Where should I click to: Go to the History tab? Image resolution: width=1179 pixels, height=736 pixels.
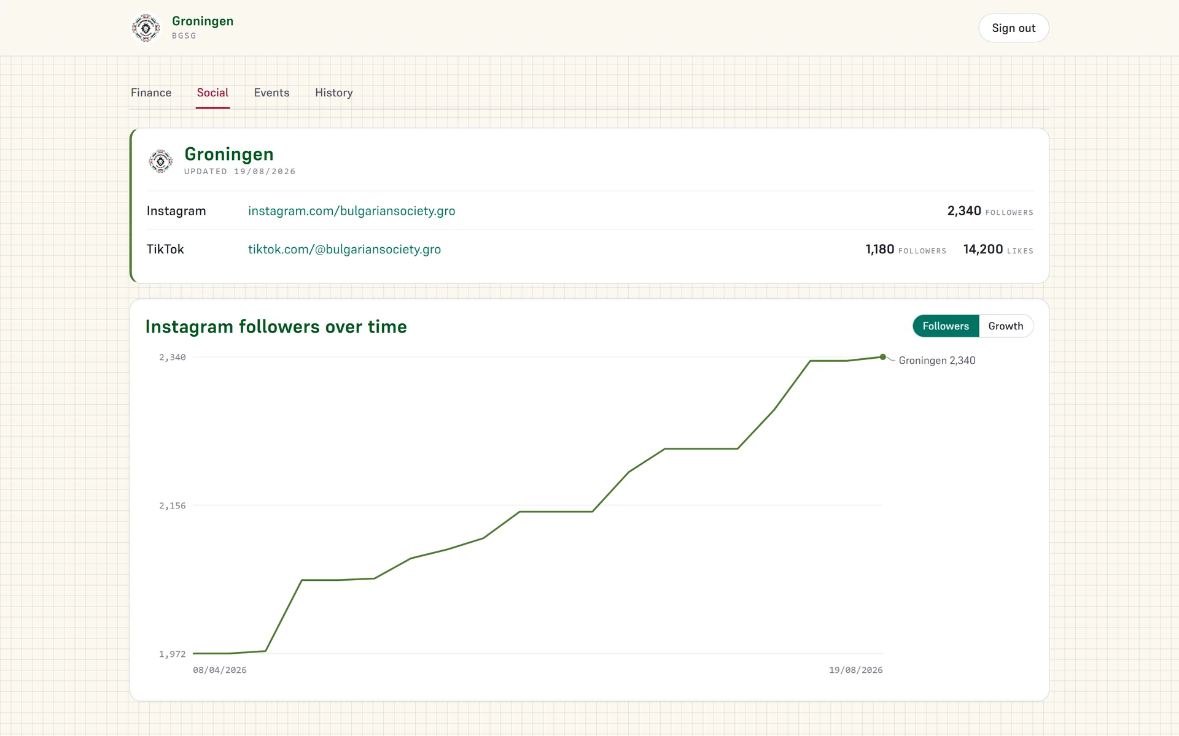point(334,93)
